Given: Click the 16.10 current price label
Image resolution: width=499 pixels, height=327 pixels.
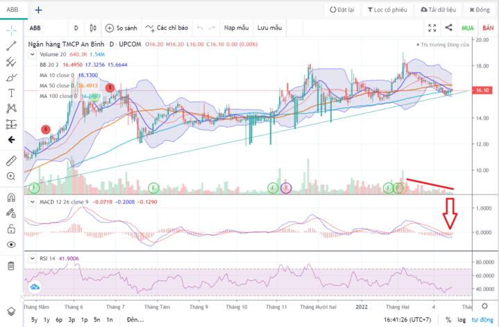Looking at the screenshot, I should tap(482, 90).
